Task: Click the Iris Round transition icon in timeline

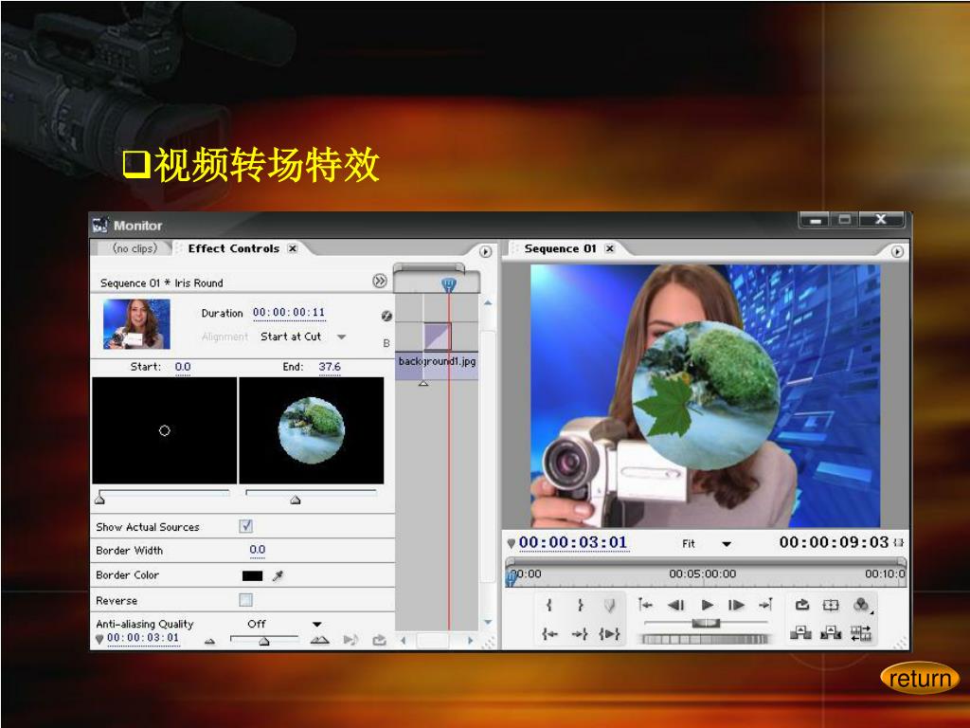Action: pyautogui.click(x=438, y=337)
